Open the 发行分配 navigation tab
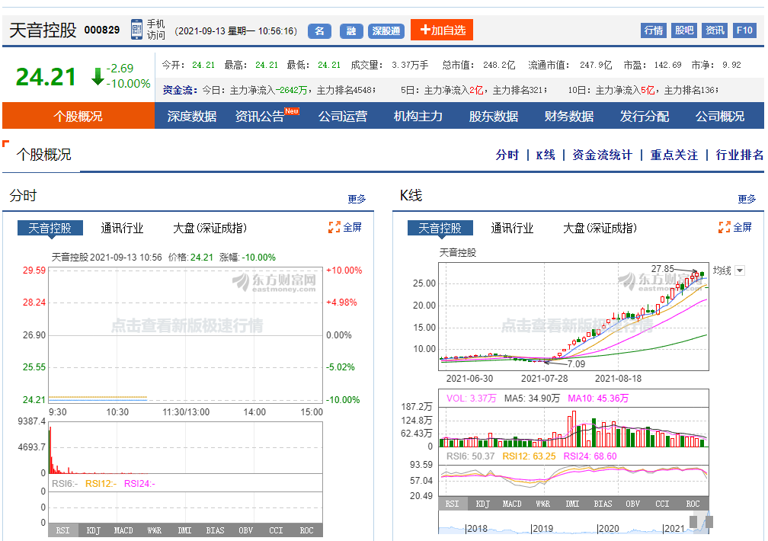Image resolution: width=768 pixels, height=541 pixels. click(644, 116)
